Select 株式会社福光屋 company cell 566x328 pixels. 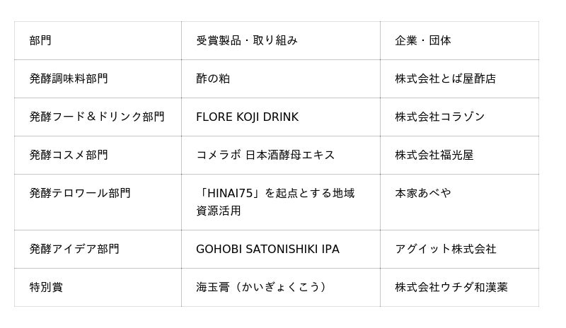point(459,156)
